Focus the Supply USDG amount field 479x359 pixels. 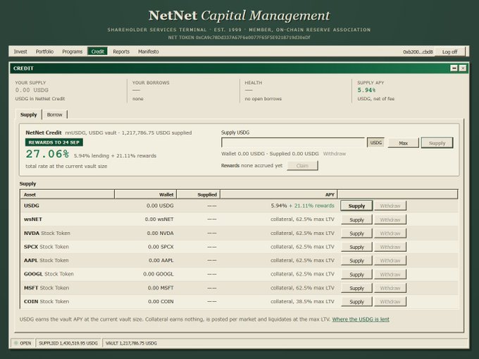coord(293,142)
